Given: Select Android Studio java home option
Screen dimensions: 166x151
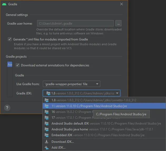Looking at the screenshot, I should (x=104, y=129).
